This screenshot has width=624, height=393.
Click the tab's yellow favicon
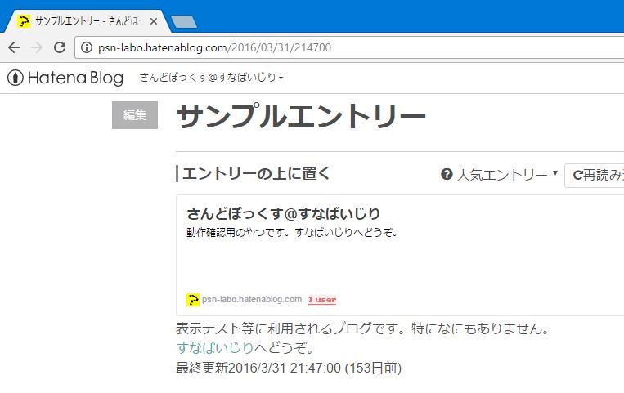coord(24,21)
